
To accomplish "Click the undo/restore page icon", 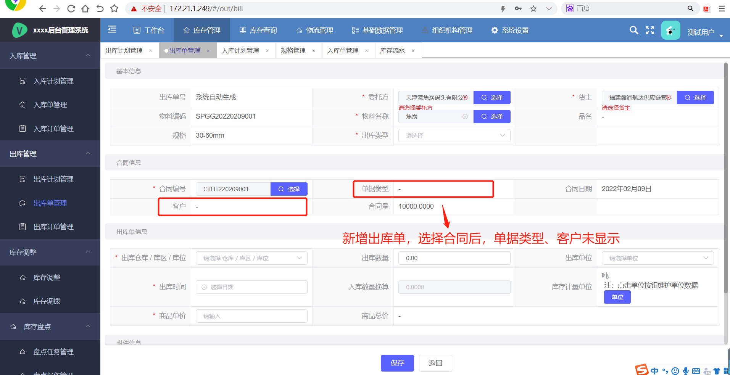I will tap(100, 8).
